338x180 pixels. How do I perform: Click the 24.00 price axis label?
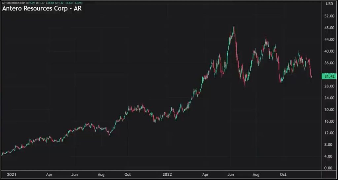[x=329, y=98]
